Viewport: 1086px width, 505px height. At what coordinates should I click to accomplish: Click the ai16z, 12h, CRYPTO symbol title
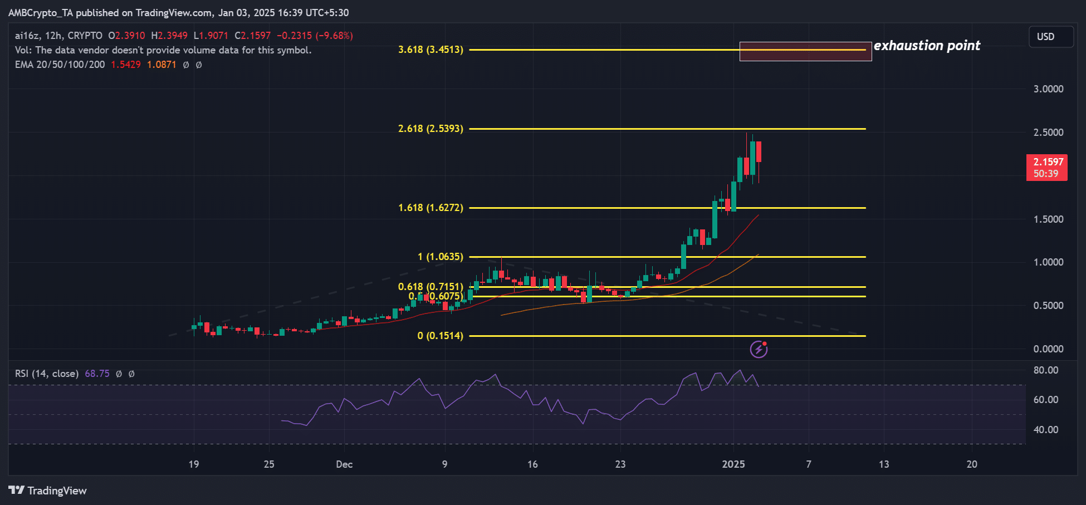pos(58,36)
